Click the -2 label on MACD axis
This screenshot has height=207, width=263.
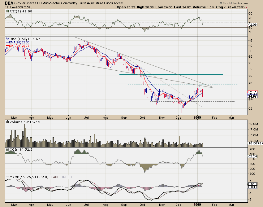[250, 200]
